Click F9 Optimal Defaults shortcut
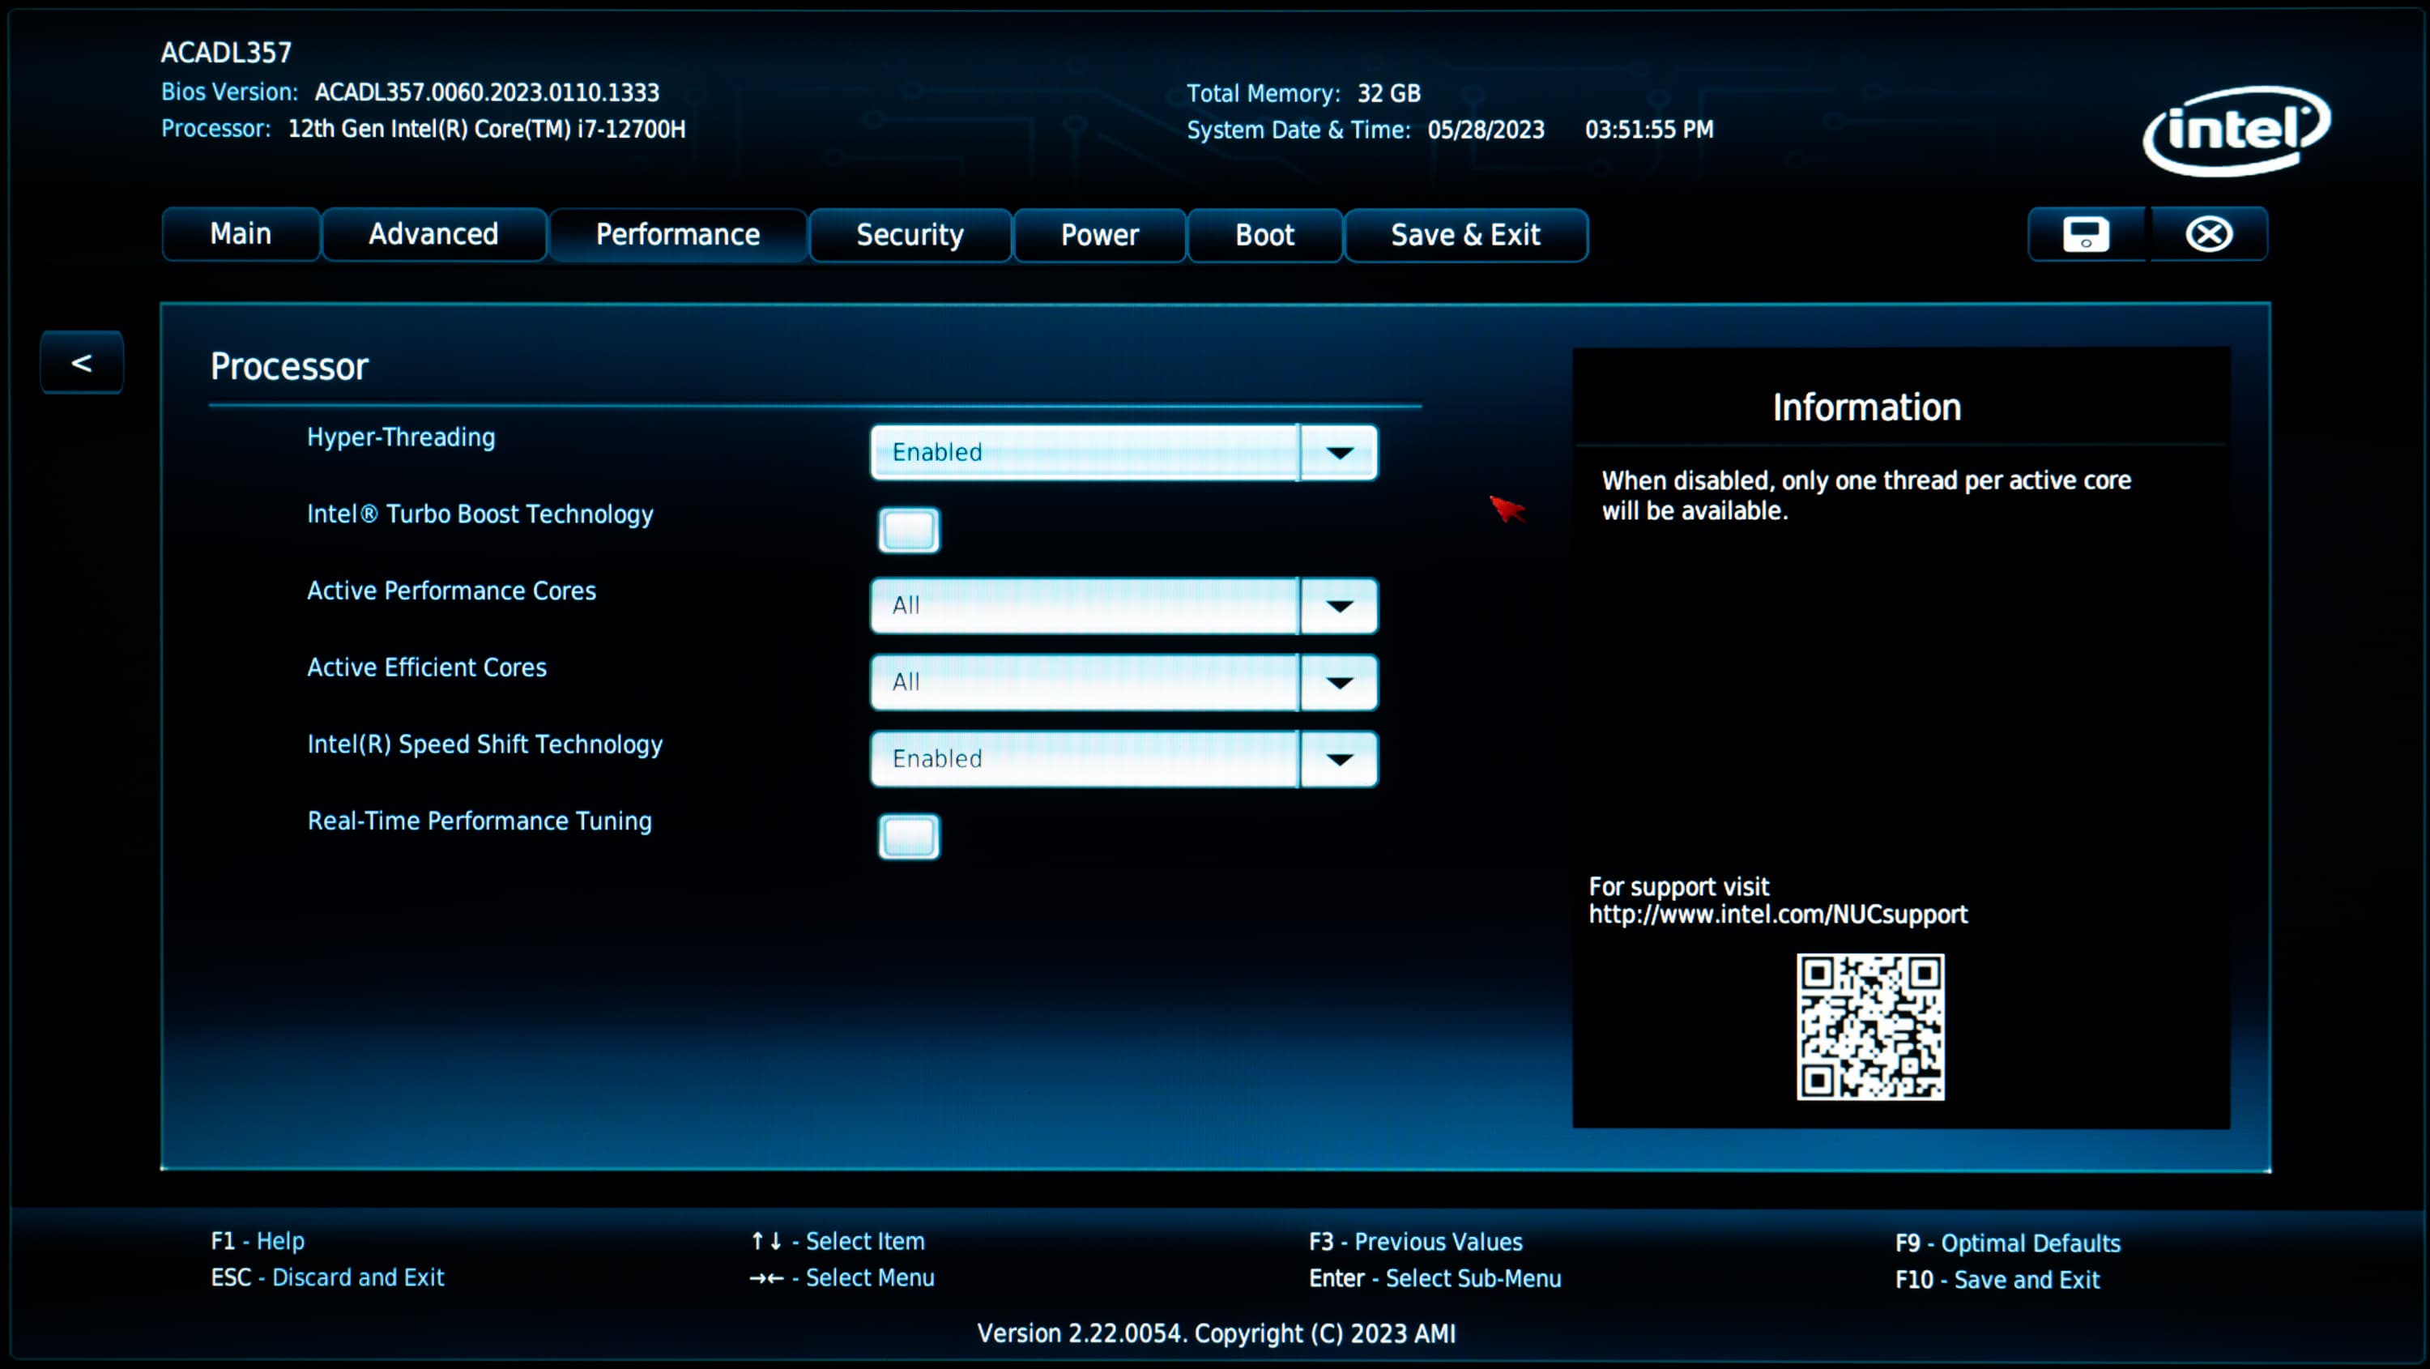Viewport: 2430px width, 1369px height. [2007, 1243]
